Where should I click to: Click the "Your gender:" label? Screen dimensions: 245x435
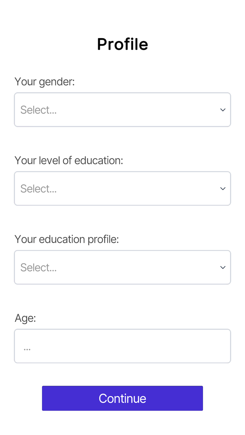(44, 82)
